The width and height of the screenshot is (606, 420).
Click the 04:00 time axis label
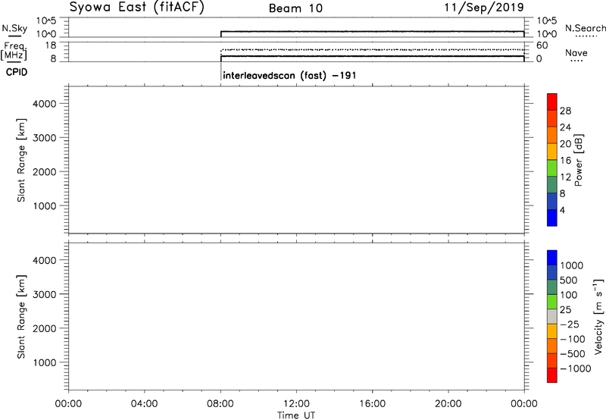pos(144,403)
